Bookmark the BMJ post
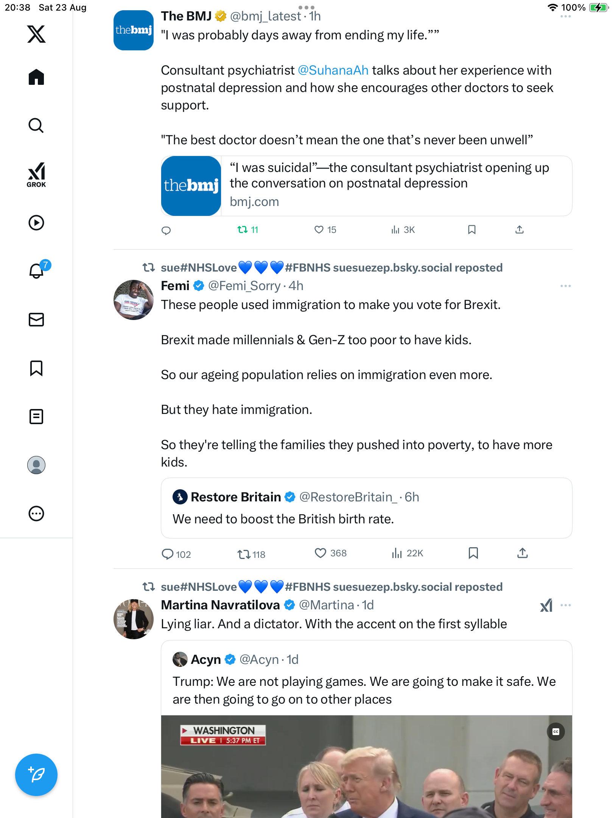 click(x=472, y=229)
